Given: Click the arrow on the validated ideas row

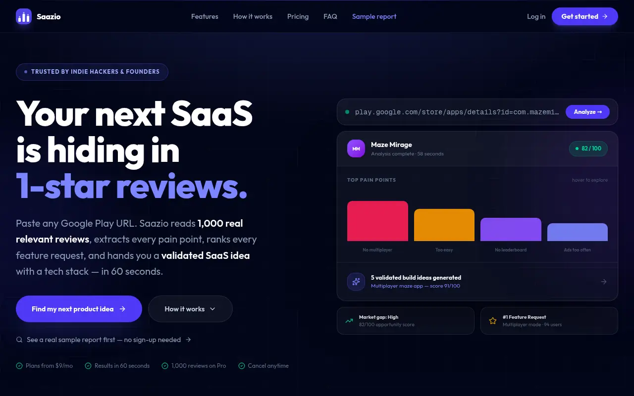Looking at the screenshot, I should [604, 282].
